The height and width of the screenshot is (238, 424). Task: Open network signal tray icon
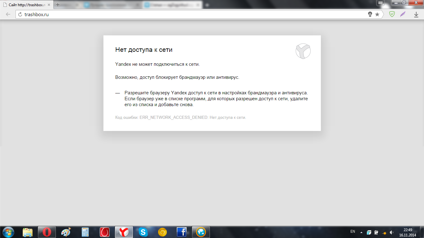click(x=384, y=232)
